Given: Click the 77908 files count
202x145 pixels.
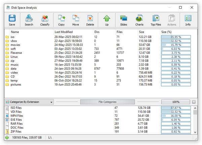Looking at the screenshot, I should 120,69.
